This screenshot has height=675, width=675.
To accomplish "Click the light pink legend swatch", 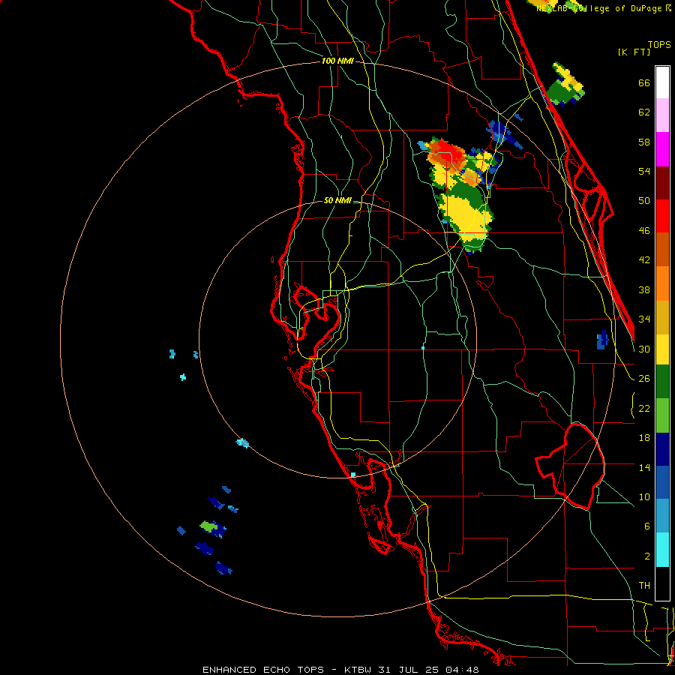I will tap(662, 115).
